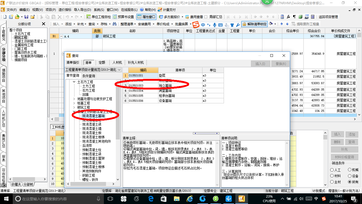362x204 pixels.
Task: Click 解除清单锁定 unlock list button
Action: (x=254, y=24)
